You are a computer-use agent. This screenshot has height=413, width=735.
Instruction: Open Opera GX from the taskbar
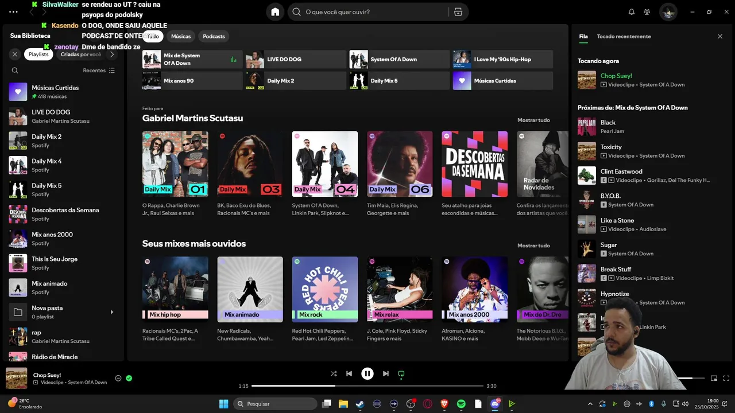428,404
